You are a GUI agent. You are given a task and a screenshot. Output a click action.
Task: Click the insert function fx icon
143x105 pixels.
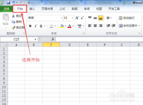click(x=53, y=39)
